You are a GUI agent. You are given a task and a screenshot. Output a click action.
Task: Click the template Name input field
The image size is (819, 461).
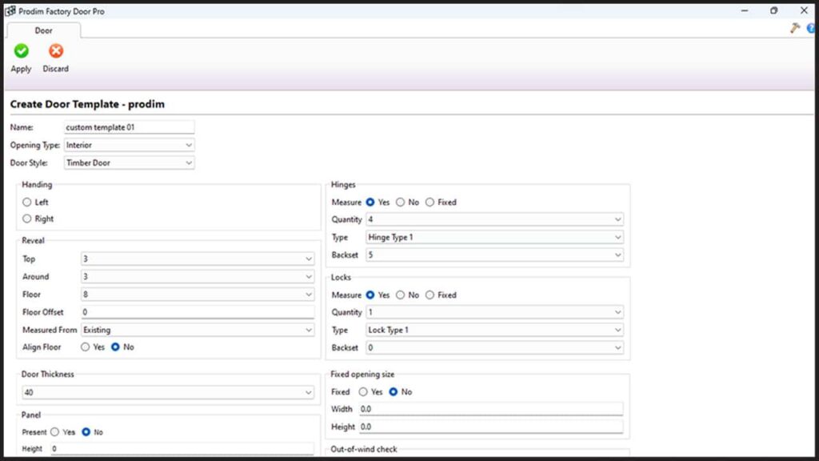pyautogui.click(x=128, y=127)
